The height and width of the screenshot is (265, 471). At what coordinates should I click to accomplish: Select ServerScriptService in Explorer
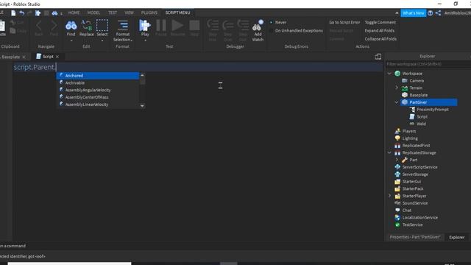point(419,167)
